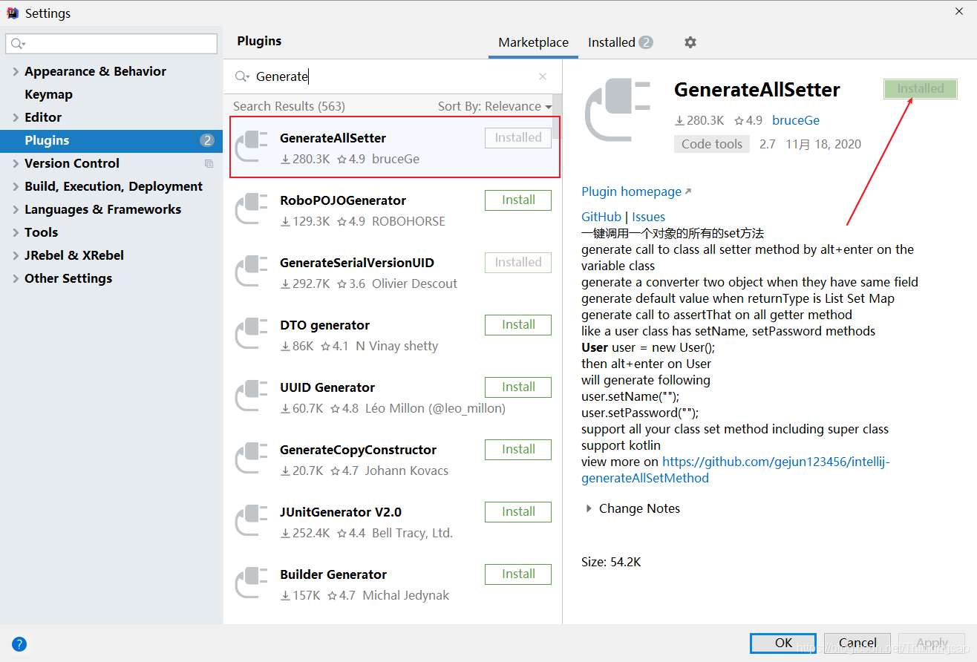Click the JUnitGenerator V2.0 plugin icon
977x662 pixels.
(251, 521)
